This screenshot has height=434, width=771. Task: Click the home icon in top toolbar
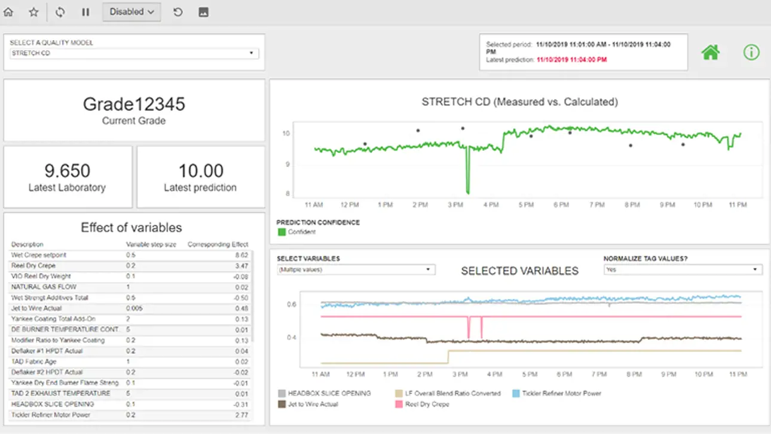click(8, 12)
